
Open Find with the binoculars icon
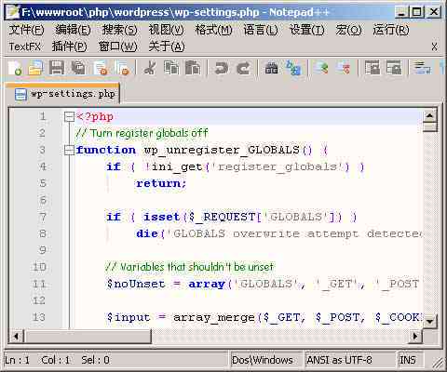point(271,68)
